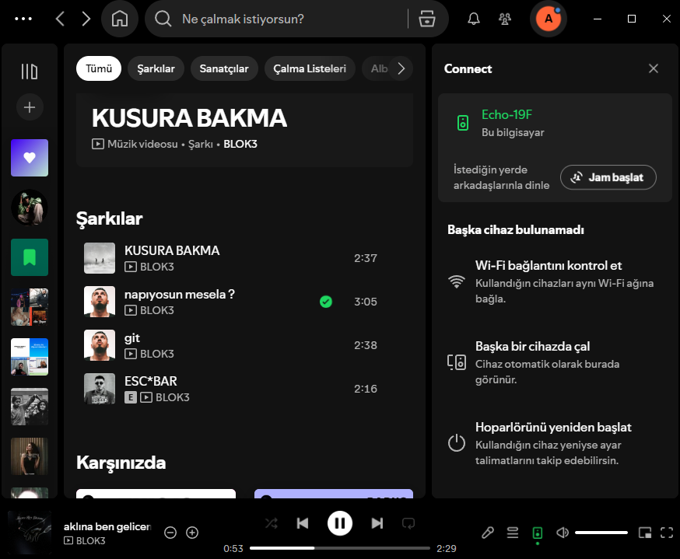
Task: Open the round artist thumbnail in sidebar
Action: [x=30, y=208]
